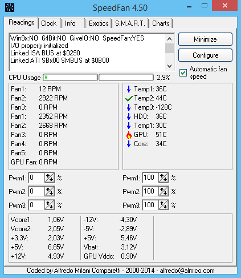241x278 pixels.
Task: Click the '+3.3V: 2,03V' voltage reading
Action: [37, 238]
